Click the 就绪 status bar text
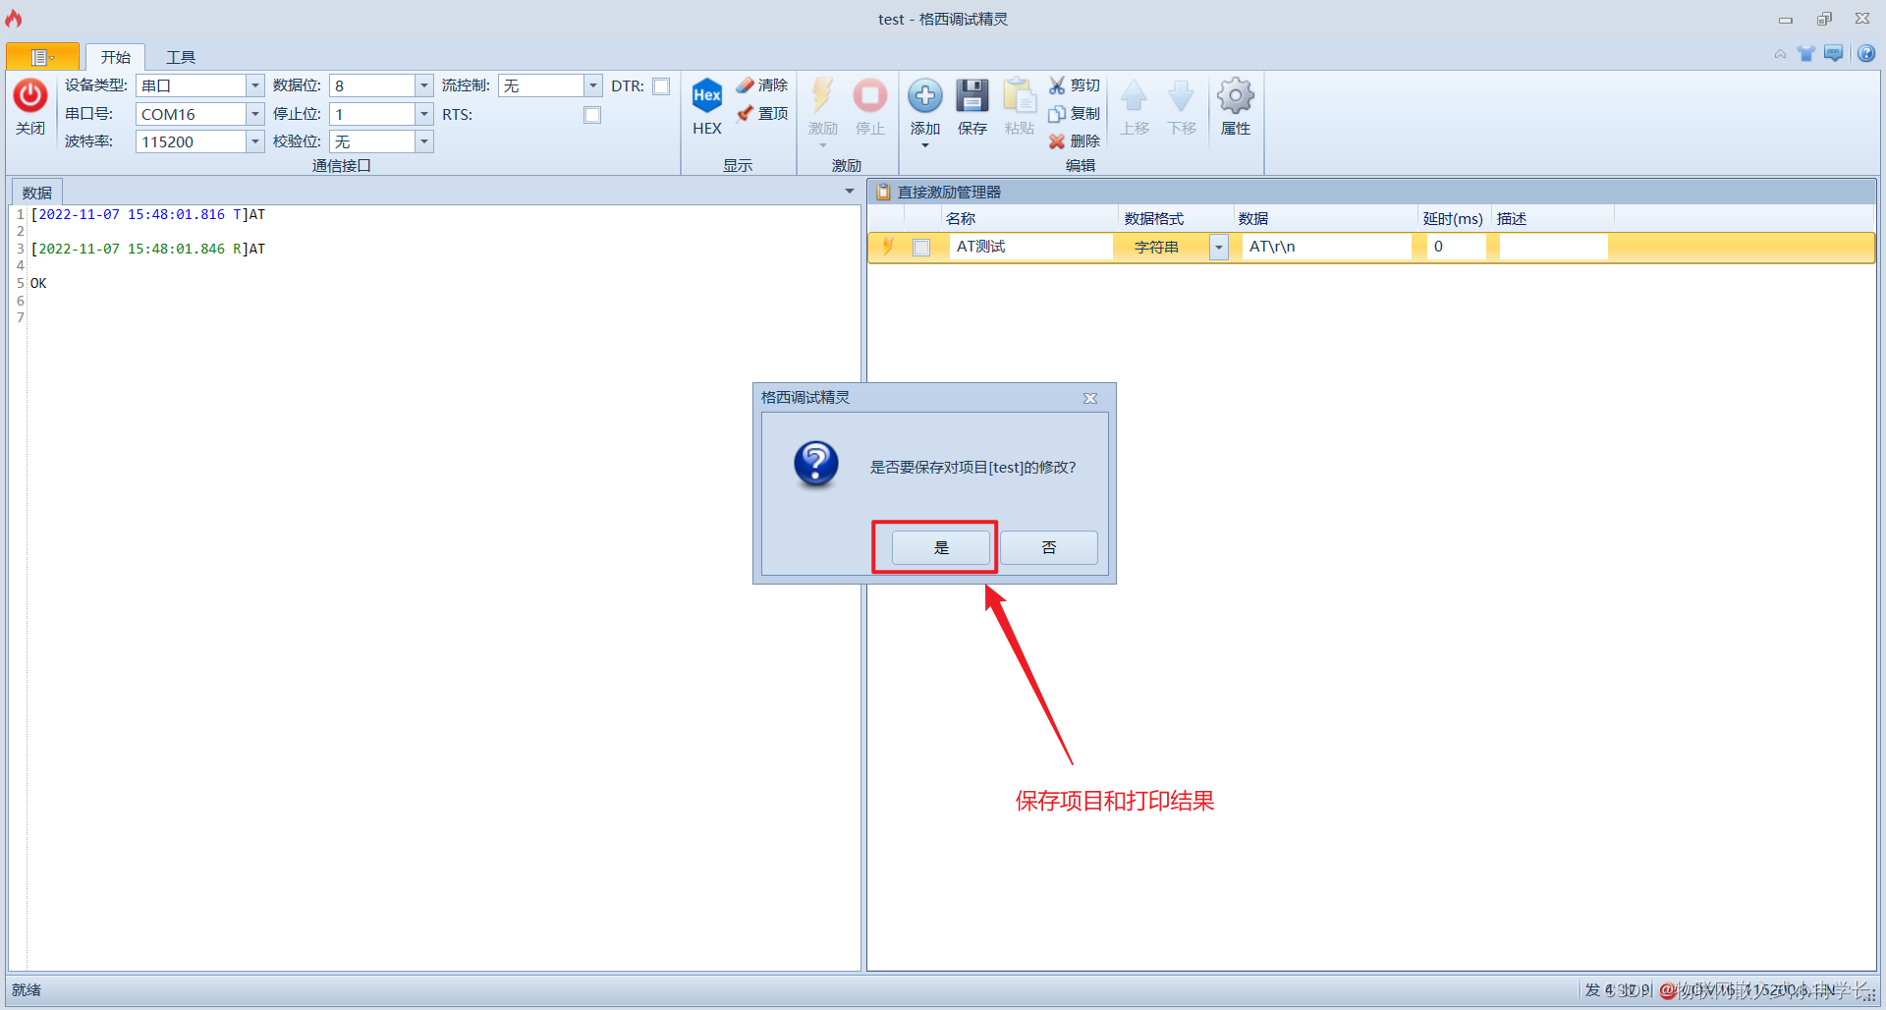This screenshot has width=1886, height=1010. 27,990
